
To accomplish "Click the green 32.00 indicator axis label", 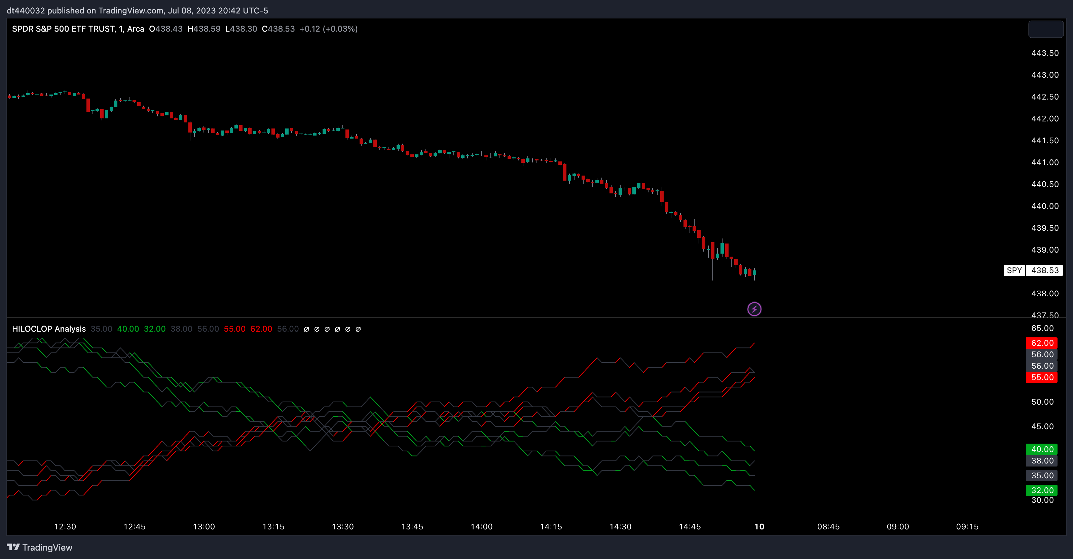I will (1042, 490).
